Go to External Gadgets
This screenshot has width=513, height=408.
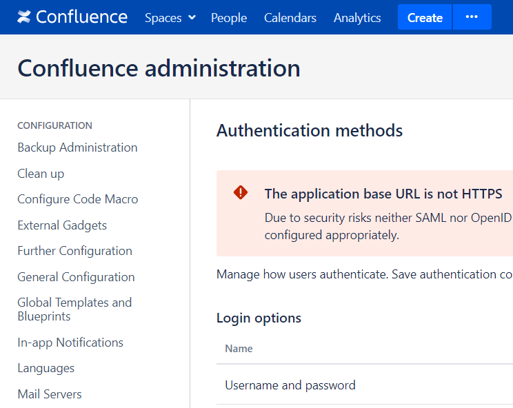coord(62,225)
